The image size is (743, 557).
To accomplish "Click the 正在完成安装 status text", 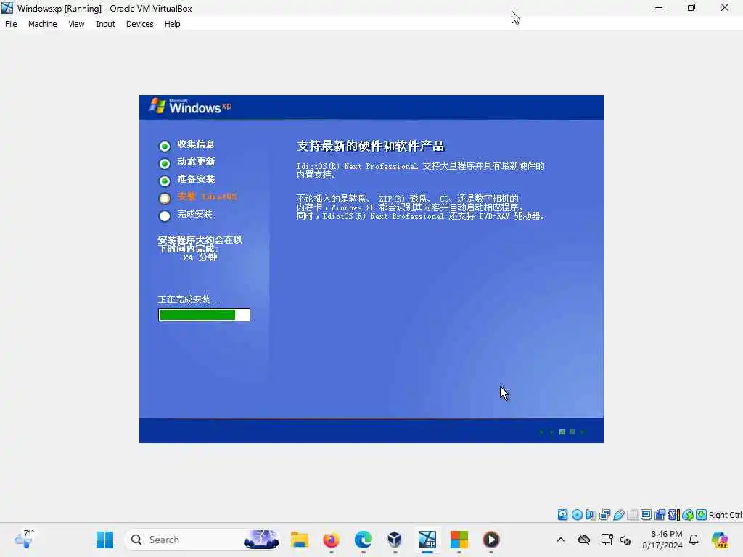I will click(189, 300).
